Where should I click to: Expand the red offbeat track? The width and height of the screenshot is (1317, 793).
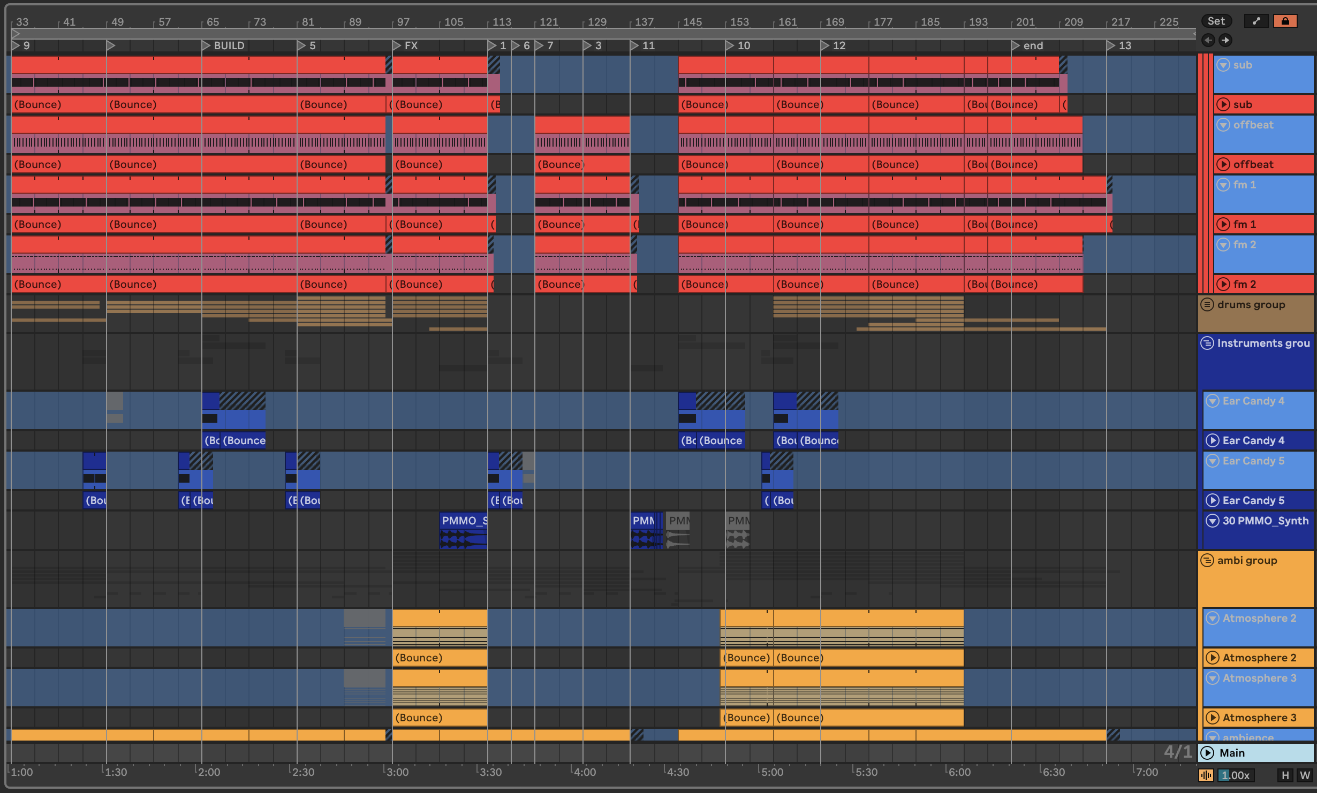[1223, 165]
